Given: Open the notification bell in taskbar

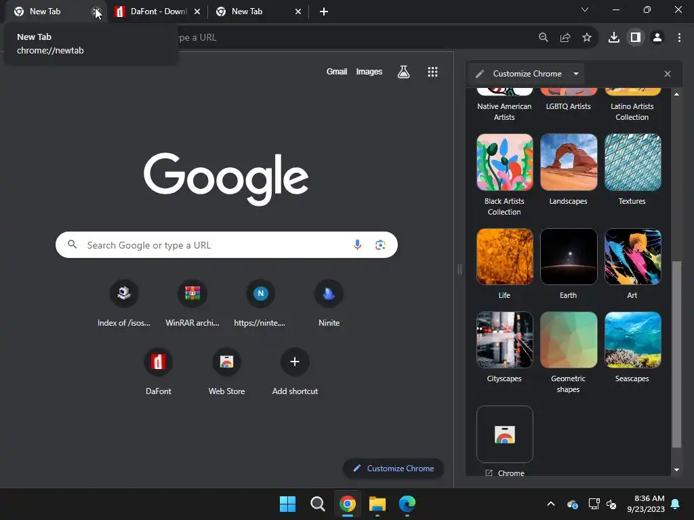Looking at the screenshot, I should click(676, 504).
